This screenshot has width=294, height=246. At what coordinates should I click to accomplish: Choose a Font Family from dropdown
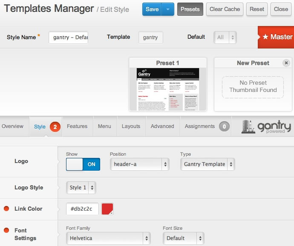(x=108, y=238)
